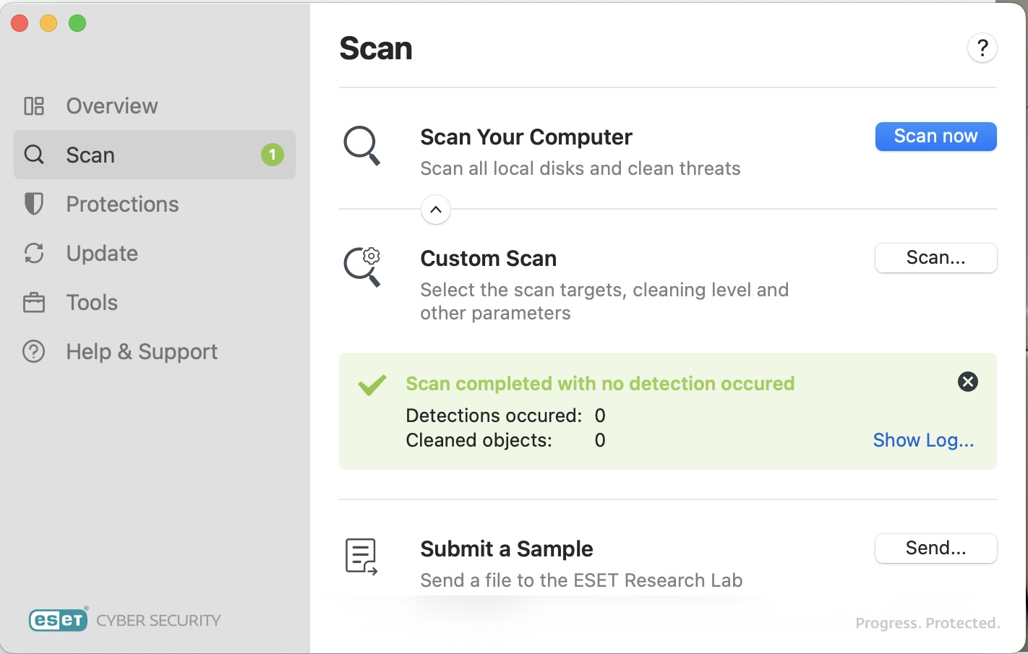The height and width of the screenshot is (654, 1028).
Task: Select the Scan magnifier icon in sidebar
Action: click(x=33, y=155)
